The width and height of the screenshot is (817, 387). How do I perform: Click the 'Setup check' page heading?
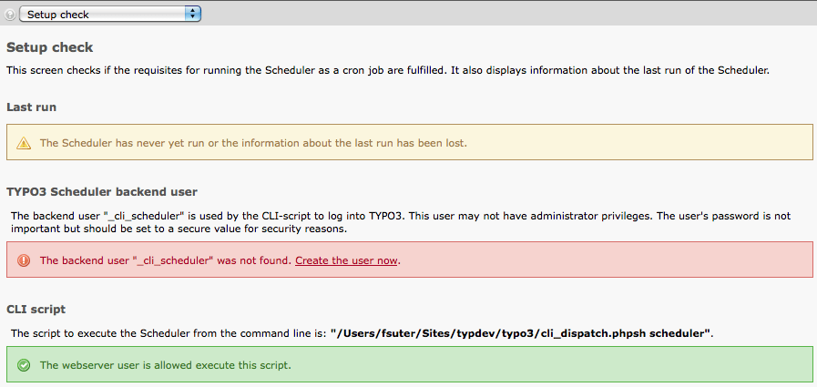pyautogui.click(x=50, y=47)
